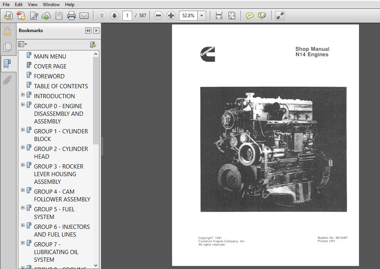Add a sticky note comment
The width and height of the screenshot is (380, 269).
click(249, 16)
